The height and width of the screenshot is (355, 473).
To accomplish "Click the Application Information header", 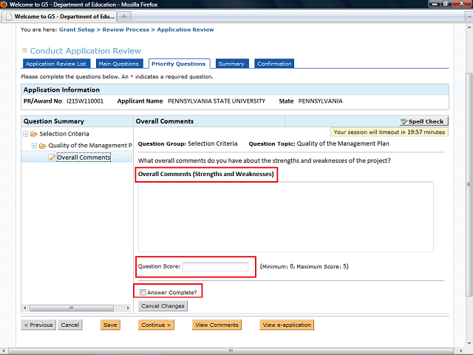I will [61, 90].
